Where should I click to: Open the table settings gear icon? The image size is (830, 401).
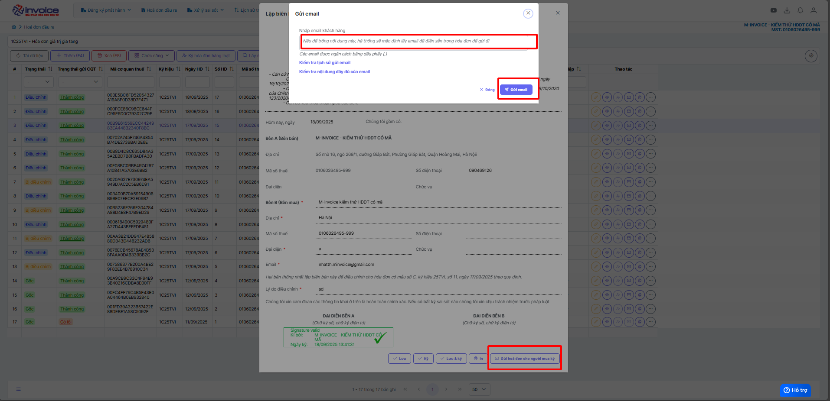[x=811, y=56]
